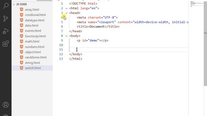Click the HTML icon beside math.html

(22, 41)
